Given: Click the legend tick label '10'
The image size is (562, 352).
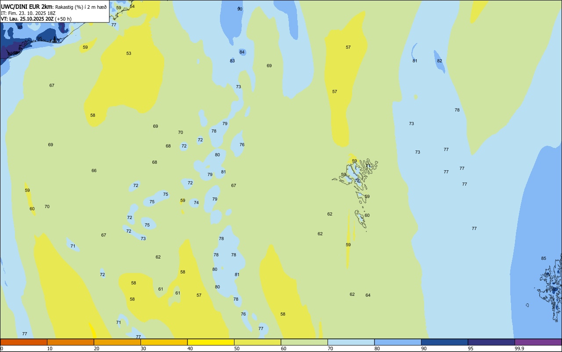Looking at the screenshot, I should [50, 348].
